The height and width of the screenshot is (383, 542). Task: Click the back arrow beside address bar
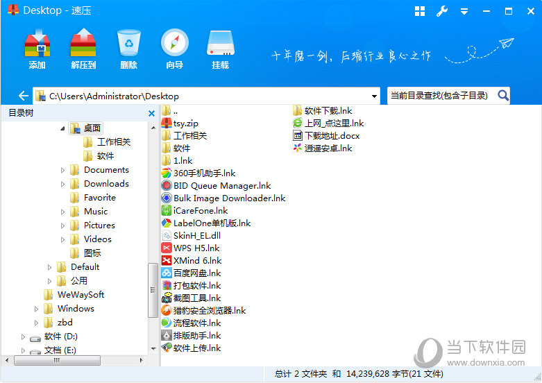[24, 96]
